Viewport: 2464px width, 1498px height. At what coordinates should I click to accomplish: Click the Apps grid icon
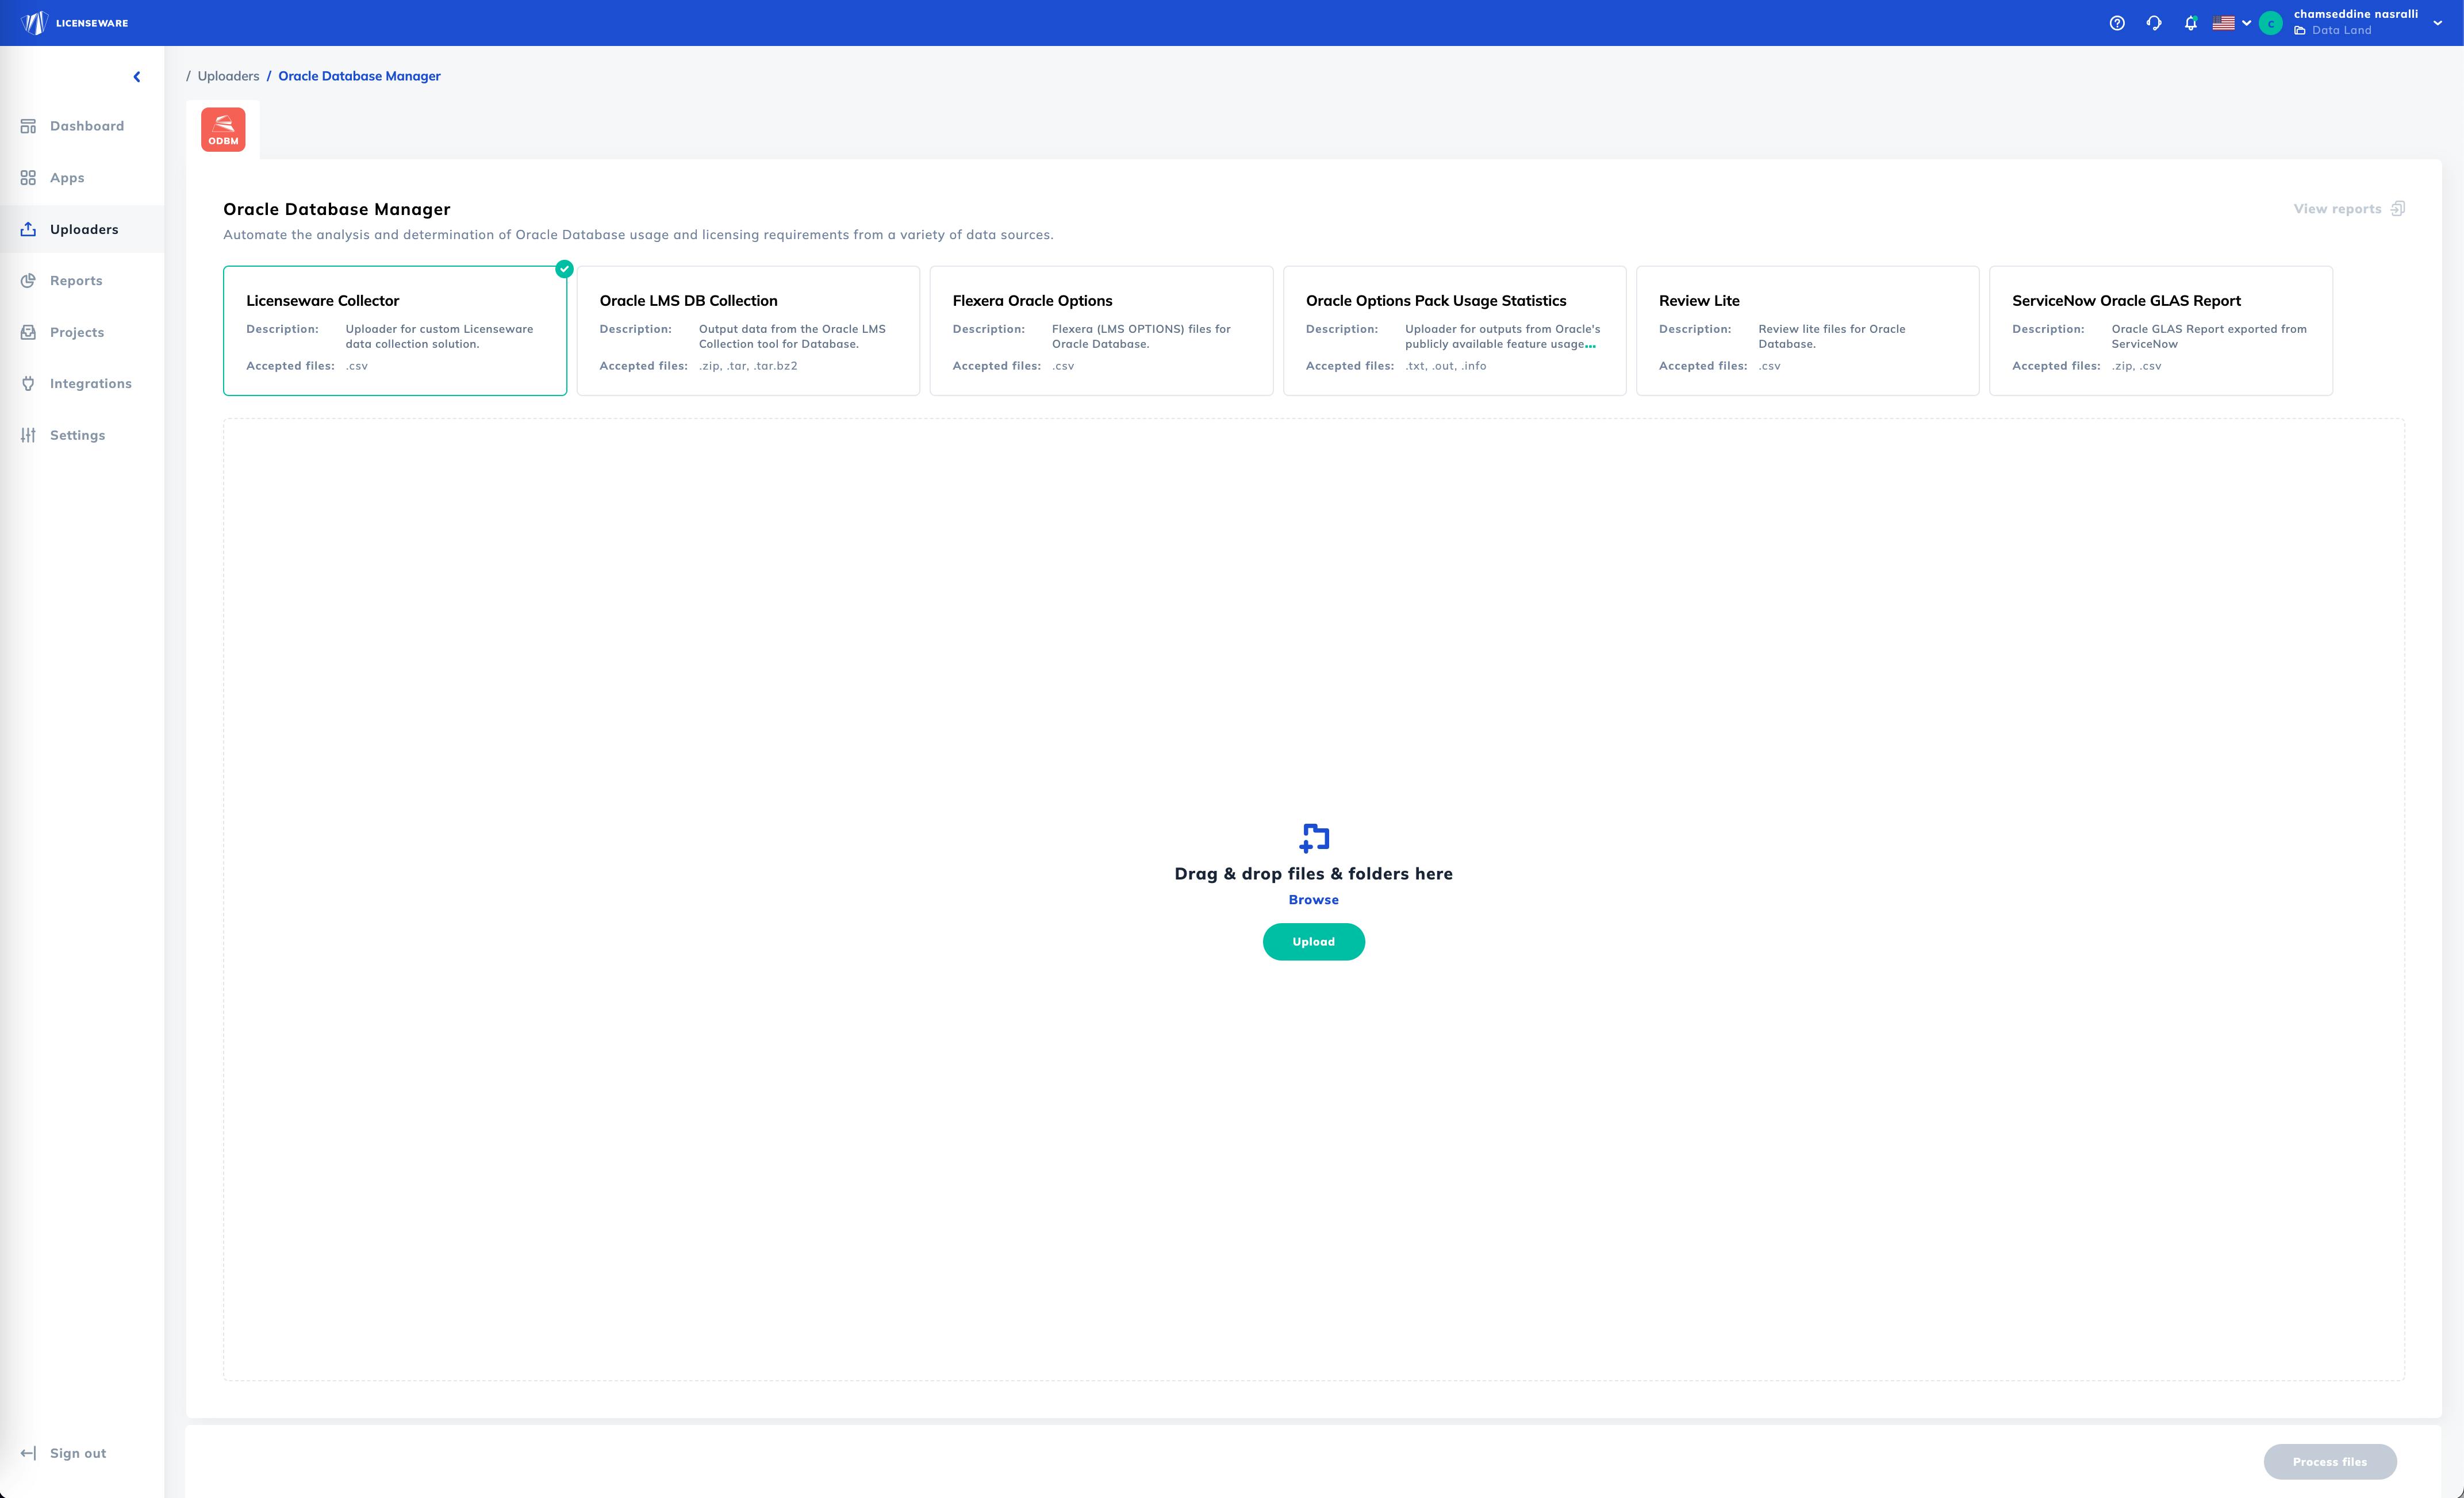tap(28, 178)
